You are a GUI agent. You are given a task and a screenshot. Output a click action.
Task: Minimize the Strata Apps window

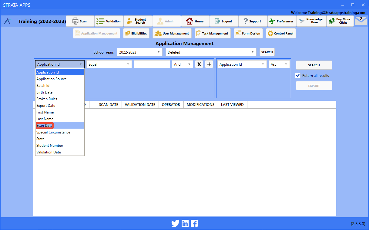(343, 5)
